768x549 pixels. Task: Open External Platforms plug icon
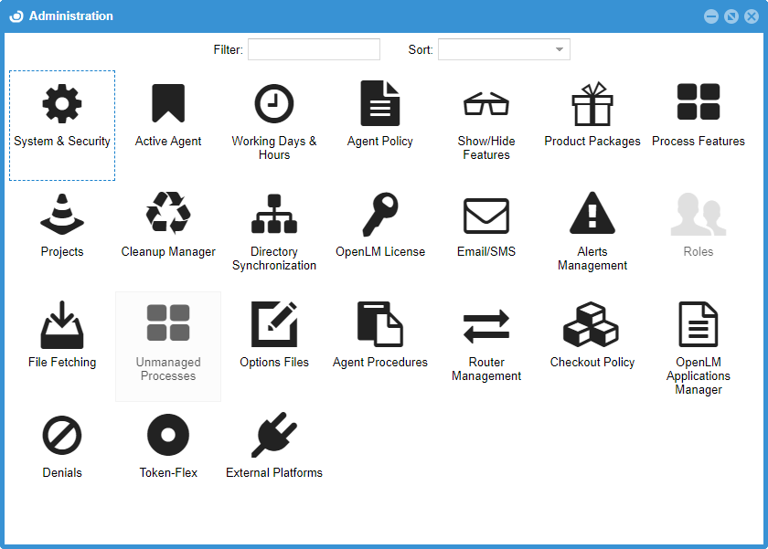(274, 436)
